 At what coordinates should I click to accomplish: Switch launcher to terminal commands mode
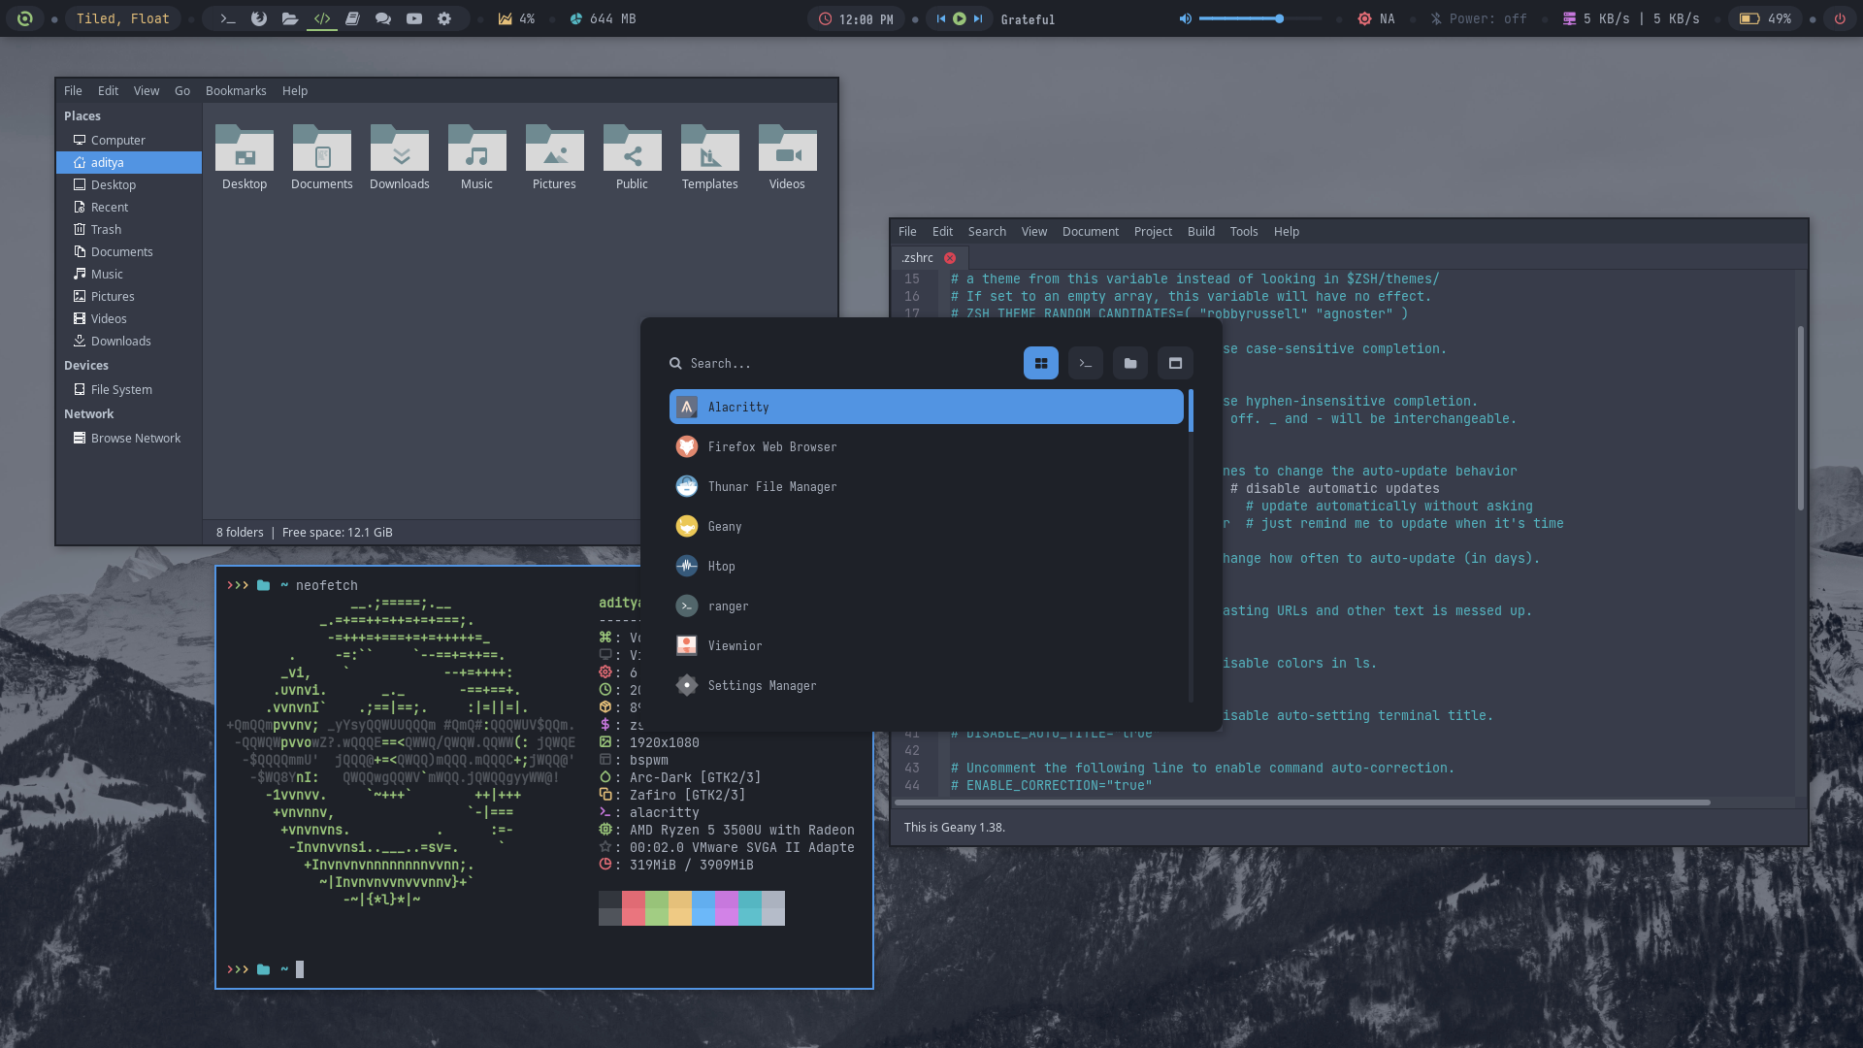tap(1086, 363)
